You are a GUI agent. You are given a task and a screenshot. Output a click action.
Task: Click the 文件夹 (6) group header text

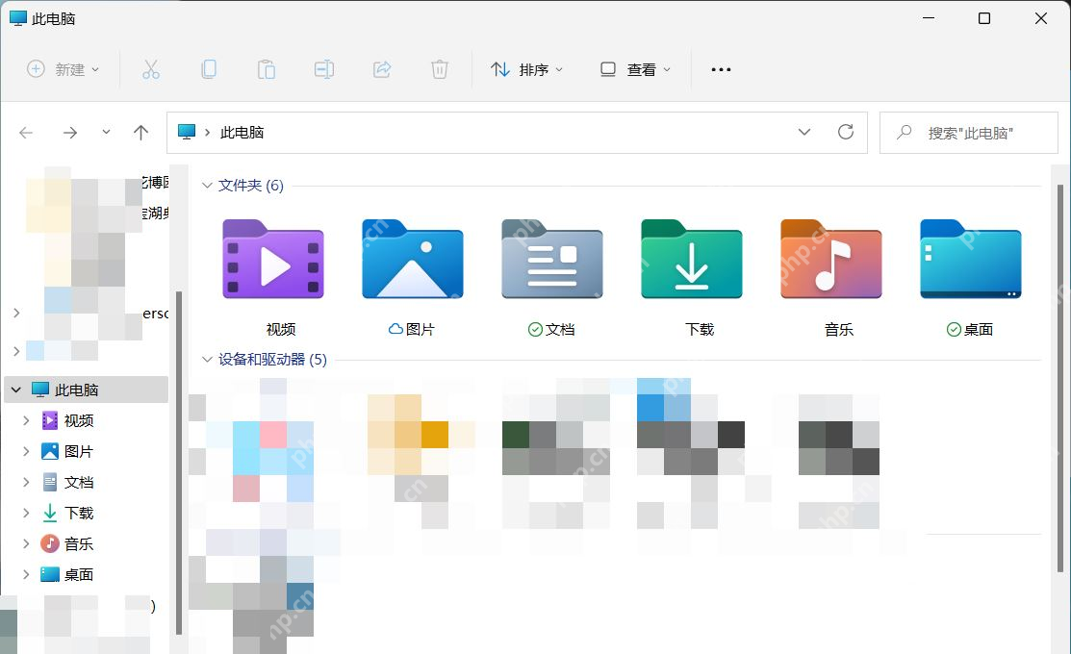click(x=251, y=185)
